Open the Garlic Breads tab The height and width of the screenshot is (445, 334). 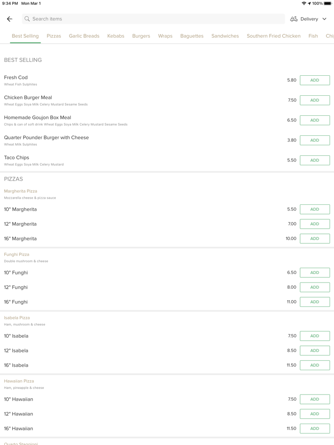pyautogui.click(x=84, y=36)
